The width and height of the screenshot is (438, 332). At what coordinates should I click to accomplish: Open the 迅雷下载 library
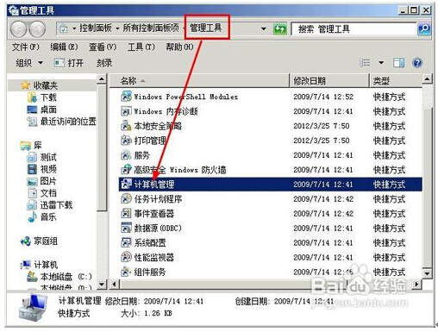[x=50, y=205]
